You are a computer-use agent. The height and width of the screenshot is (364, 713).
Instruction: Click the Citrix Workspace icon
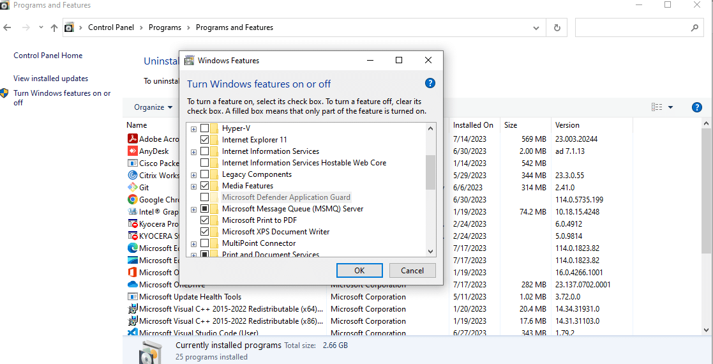132,175
